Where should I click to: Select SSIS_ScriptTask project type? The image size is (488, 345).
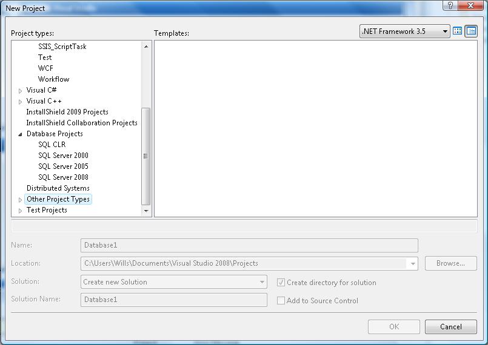(x=62, y=47)
